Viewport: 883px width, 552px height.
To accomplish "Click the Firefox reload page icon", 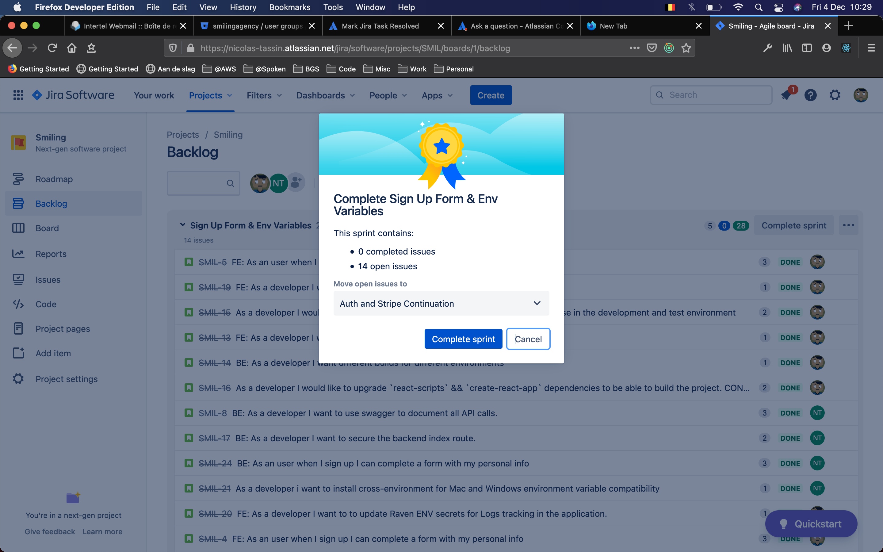I will click(x=52, y=48).
